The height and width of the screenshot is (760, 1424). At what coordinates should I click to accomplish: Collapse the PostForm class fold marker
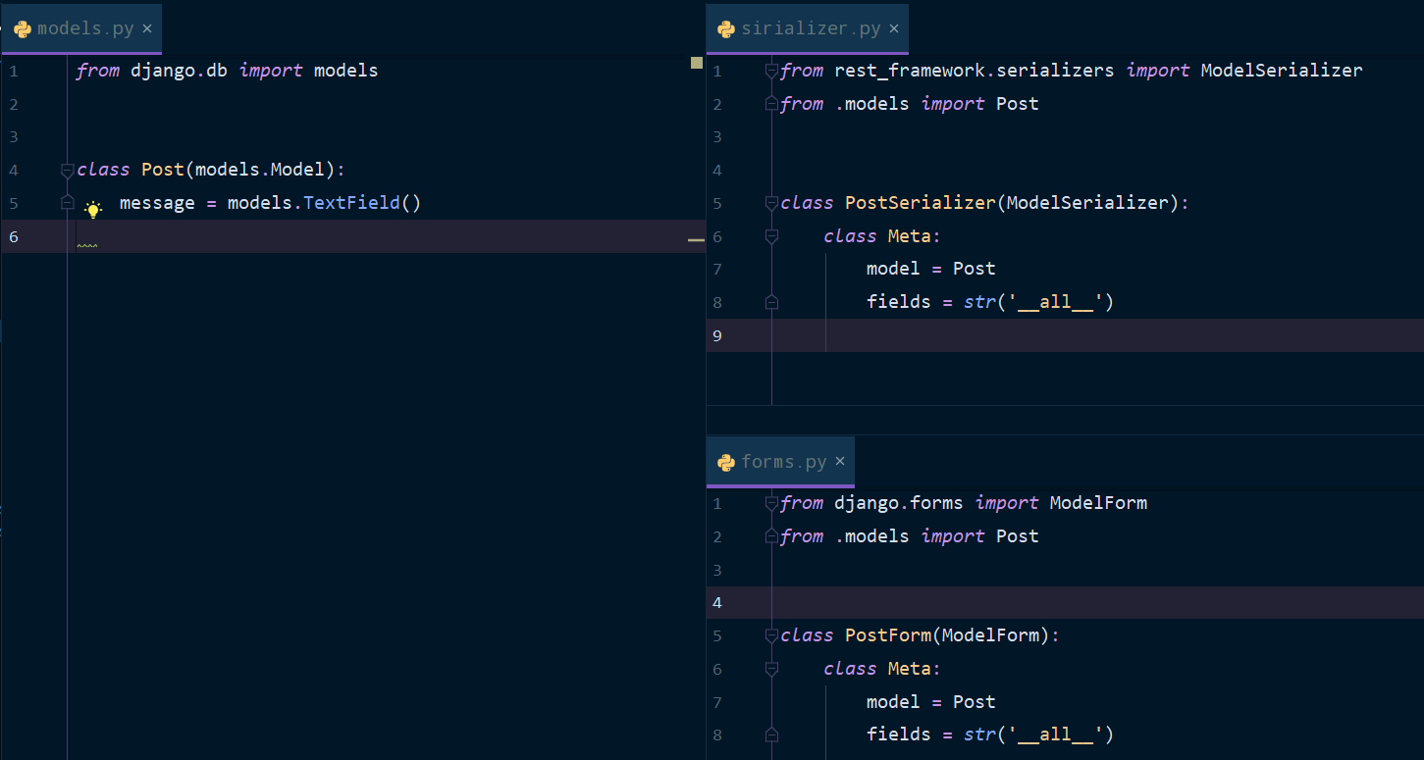(x=771, y=635)
